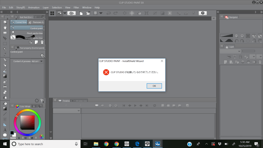263x148 pixels.
Task: Expand color panel downward chevron
Action: click(x=51, y=132)
